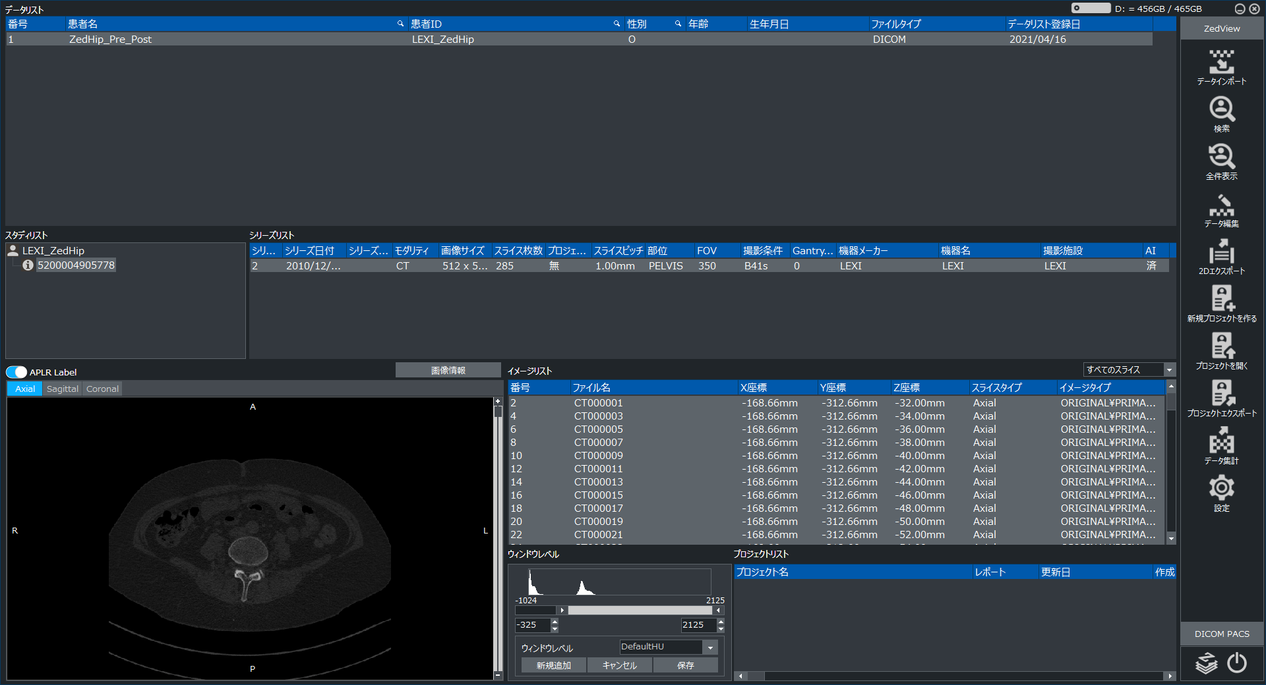Click the 保存 save button
This screenshot has width=1266, height=685.
click(685, 666)
